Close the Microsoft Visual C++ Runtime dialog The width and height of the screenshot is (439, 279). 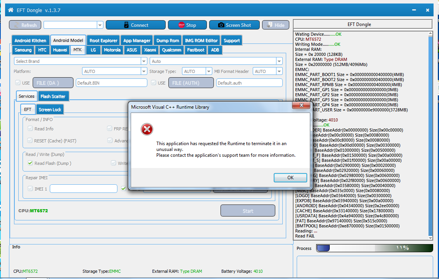(301, 105)
